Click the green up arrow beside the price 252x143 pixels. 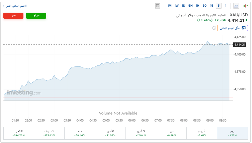point(246,20)
